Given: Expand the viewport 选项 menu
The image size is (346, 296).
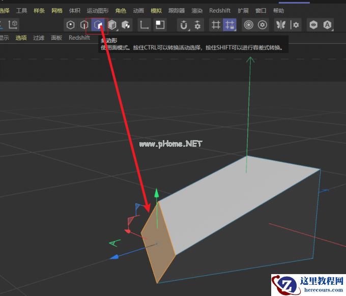Looking at the screenshot, I should tap(21, 38).
